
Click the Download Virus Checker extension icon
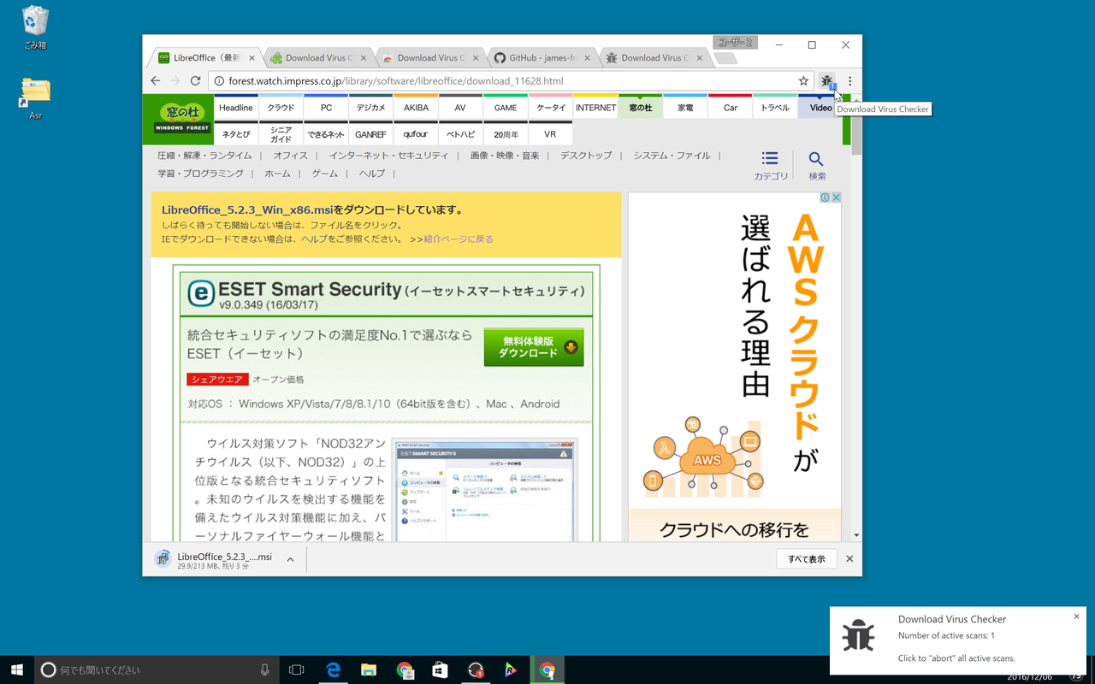tap(826, 80)
